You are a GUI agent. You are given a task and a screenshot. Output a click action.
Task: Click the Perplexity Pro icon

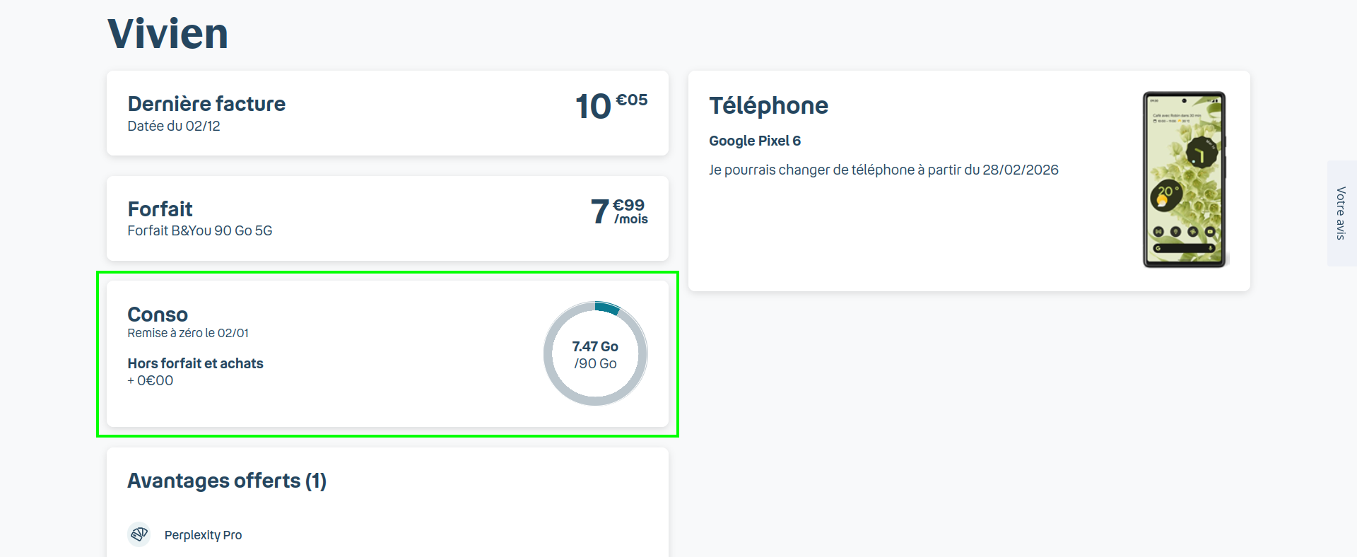tap(139, 534)
